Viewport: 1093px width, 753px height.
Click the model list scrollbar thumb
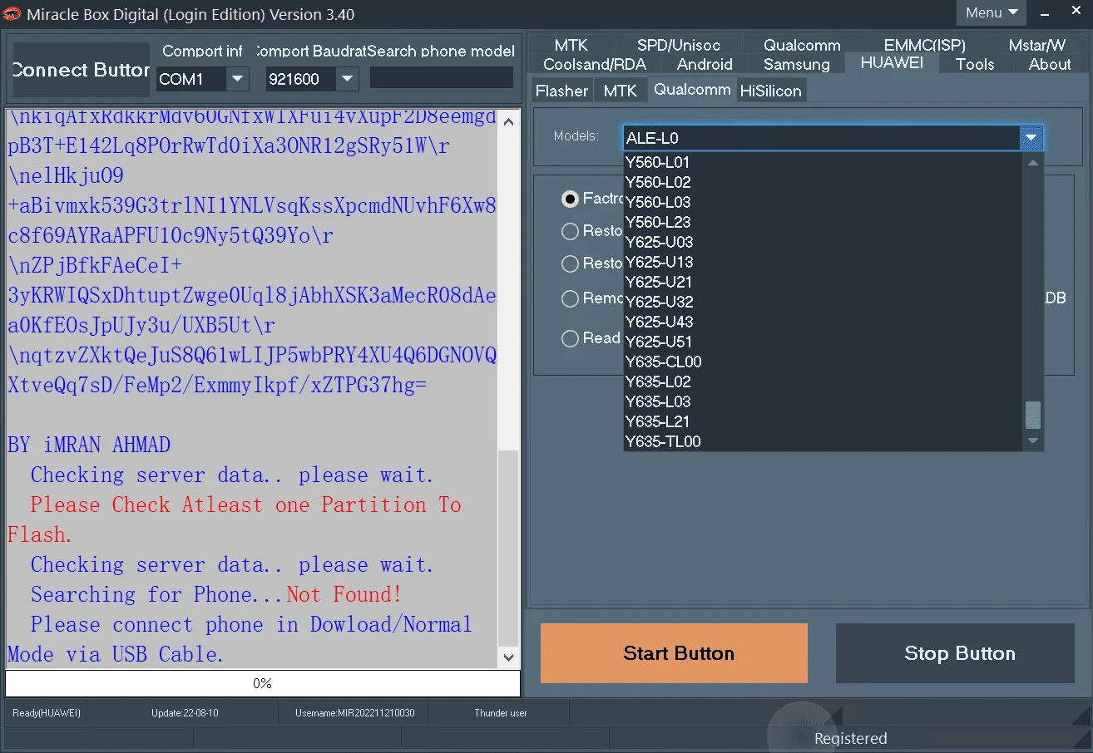1033,415
